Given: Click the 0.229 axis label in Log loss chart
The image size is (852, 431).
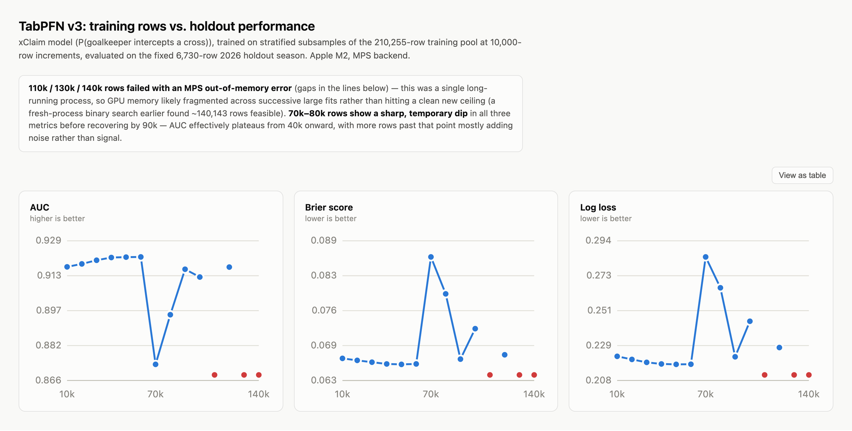Looking at the screenshot, I should tap(598, 345).
